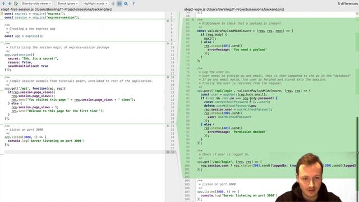359x202 pixels.
Task: Click the delete userWithoutPassword.pw line
Action: point(230,105)
